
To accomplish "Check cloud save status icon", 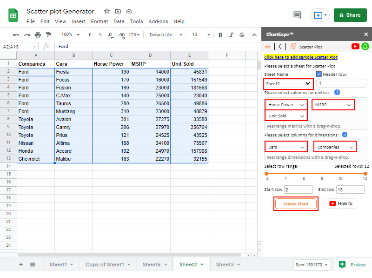I will click(x=129, y=11).
